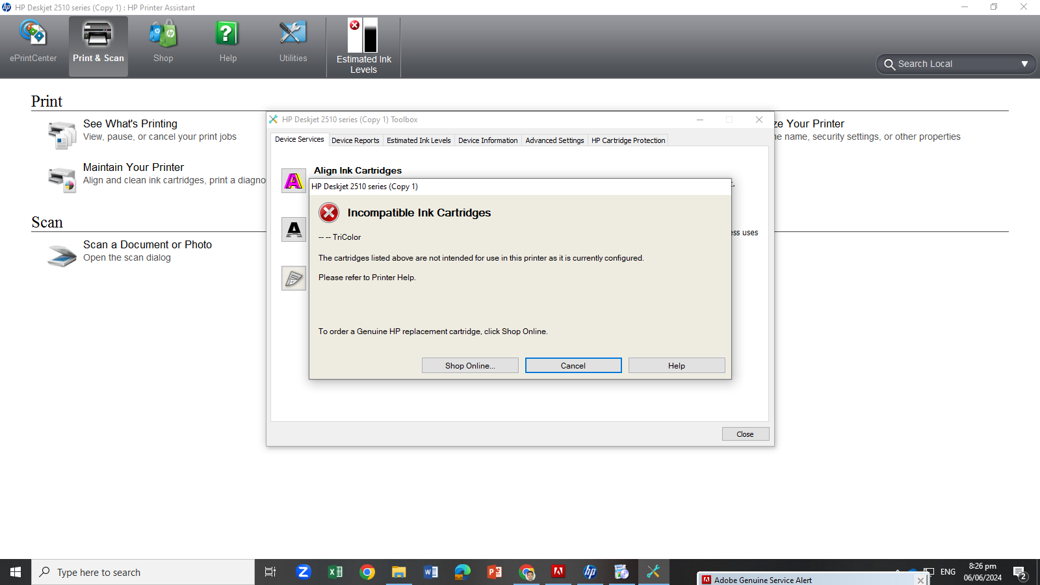The width and height of the screenshot is (1040, 585).
Task: Click the ENG language indicator in tray
Action: click(x=948, y=572)
